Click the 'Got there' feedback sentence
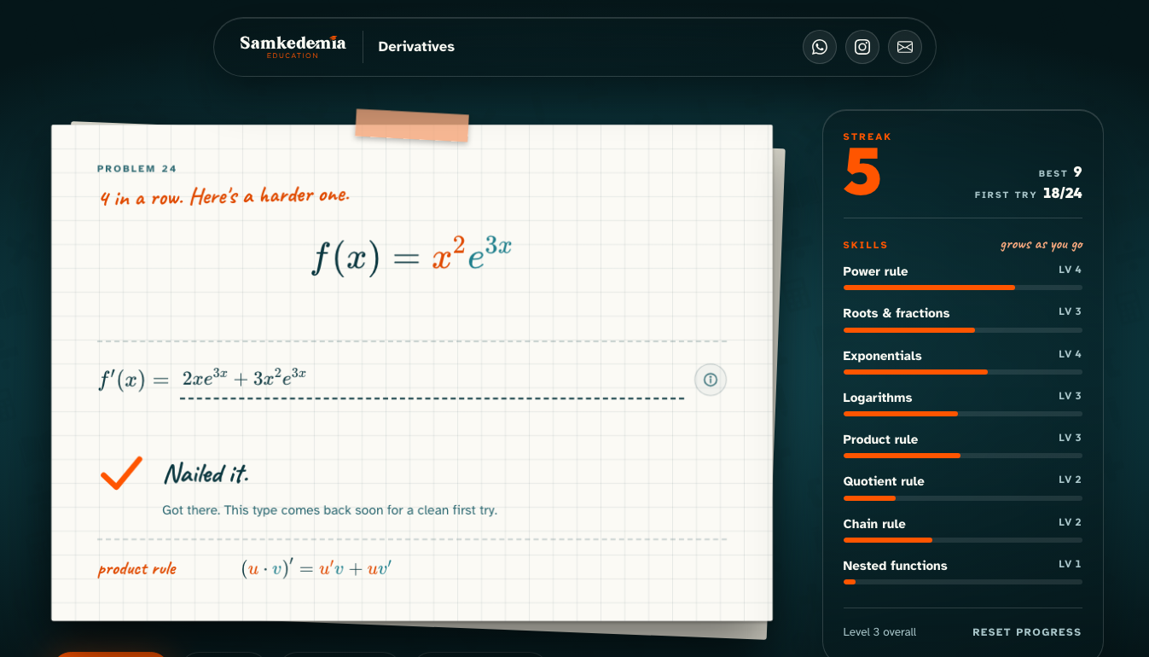The width and height of the screenshot is (1149, 657). point(329,510)
